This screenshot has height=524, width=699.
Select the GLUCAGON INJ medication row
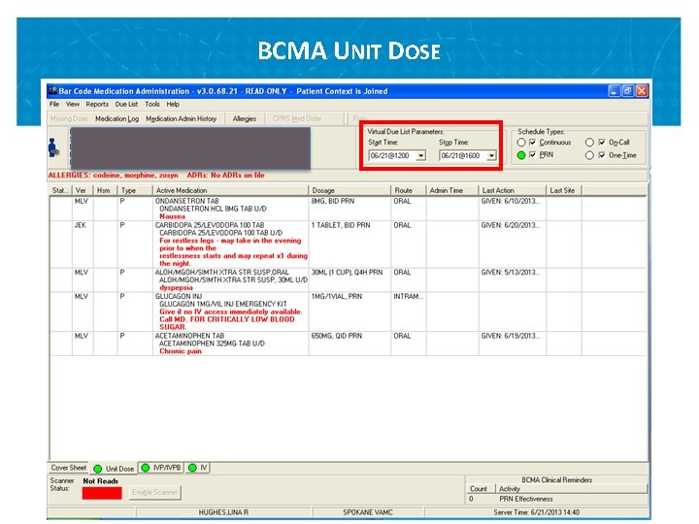pos(348,311)
